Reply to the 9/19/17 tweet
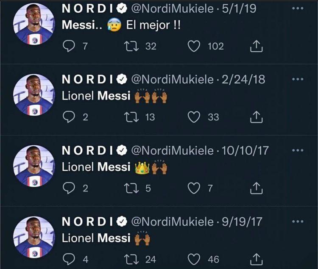 (69, 259)
